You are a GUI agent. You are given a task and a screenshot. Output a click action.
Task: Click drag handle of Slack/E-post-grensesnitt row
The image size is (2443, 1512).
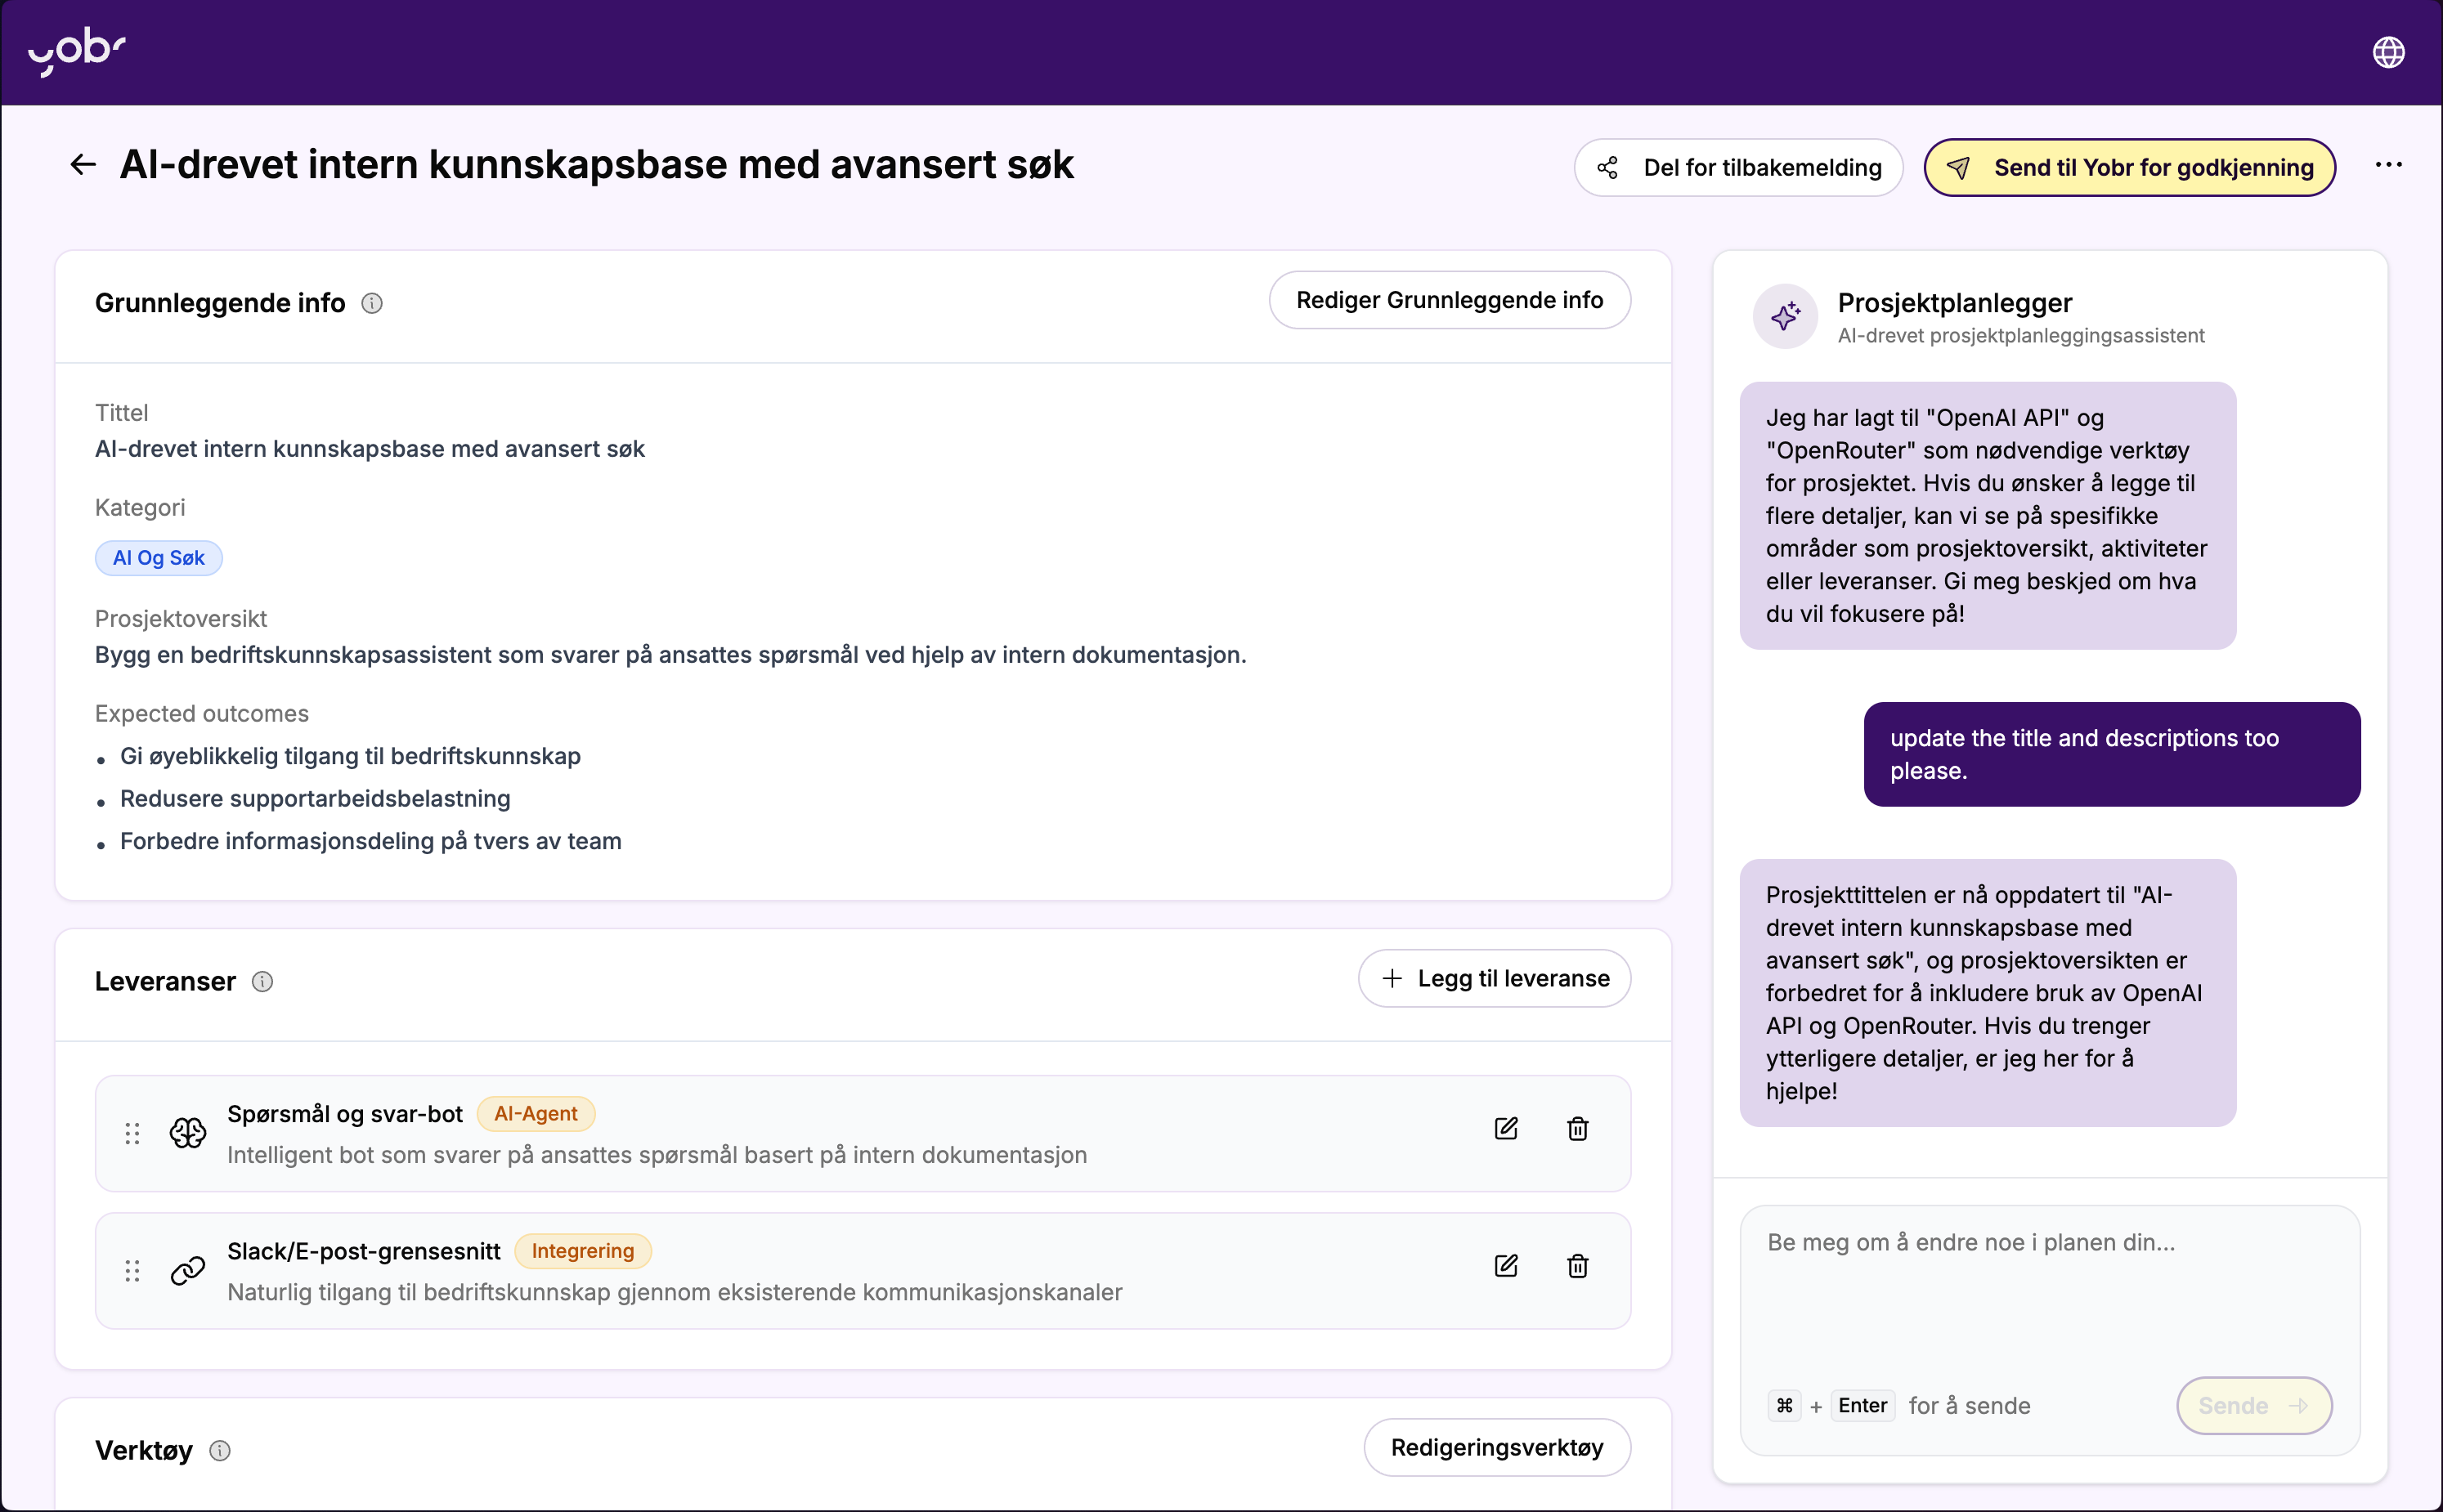[x=132, y=1271]
